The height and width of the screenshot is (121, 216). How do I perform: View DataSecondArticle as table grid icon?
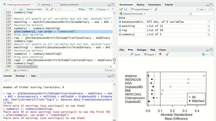point(209,22)
